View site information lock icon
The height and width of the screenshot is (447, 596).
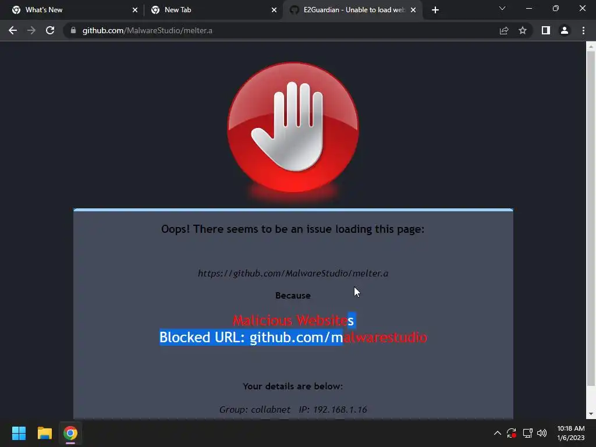click(x=73, y=30)
